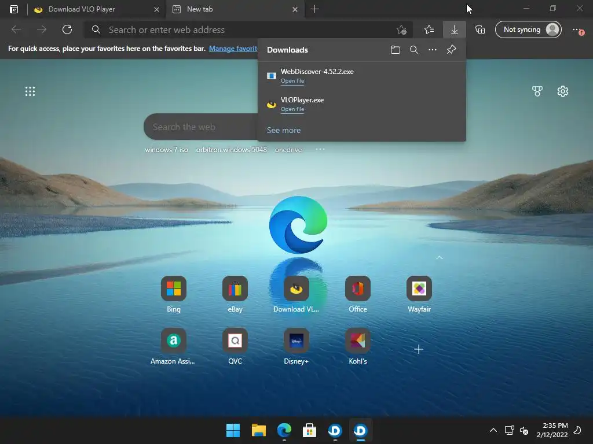The width and height of the screenshot is (593, 444).
Task: Open file for VLOPlayer.exe
Action: pos(292,109)
